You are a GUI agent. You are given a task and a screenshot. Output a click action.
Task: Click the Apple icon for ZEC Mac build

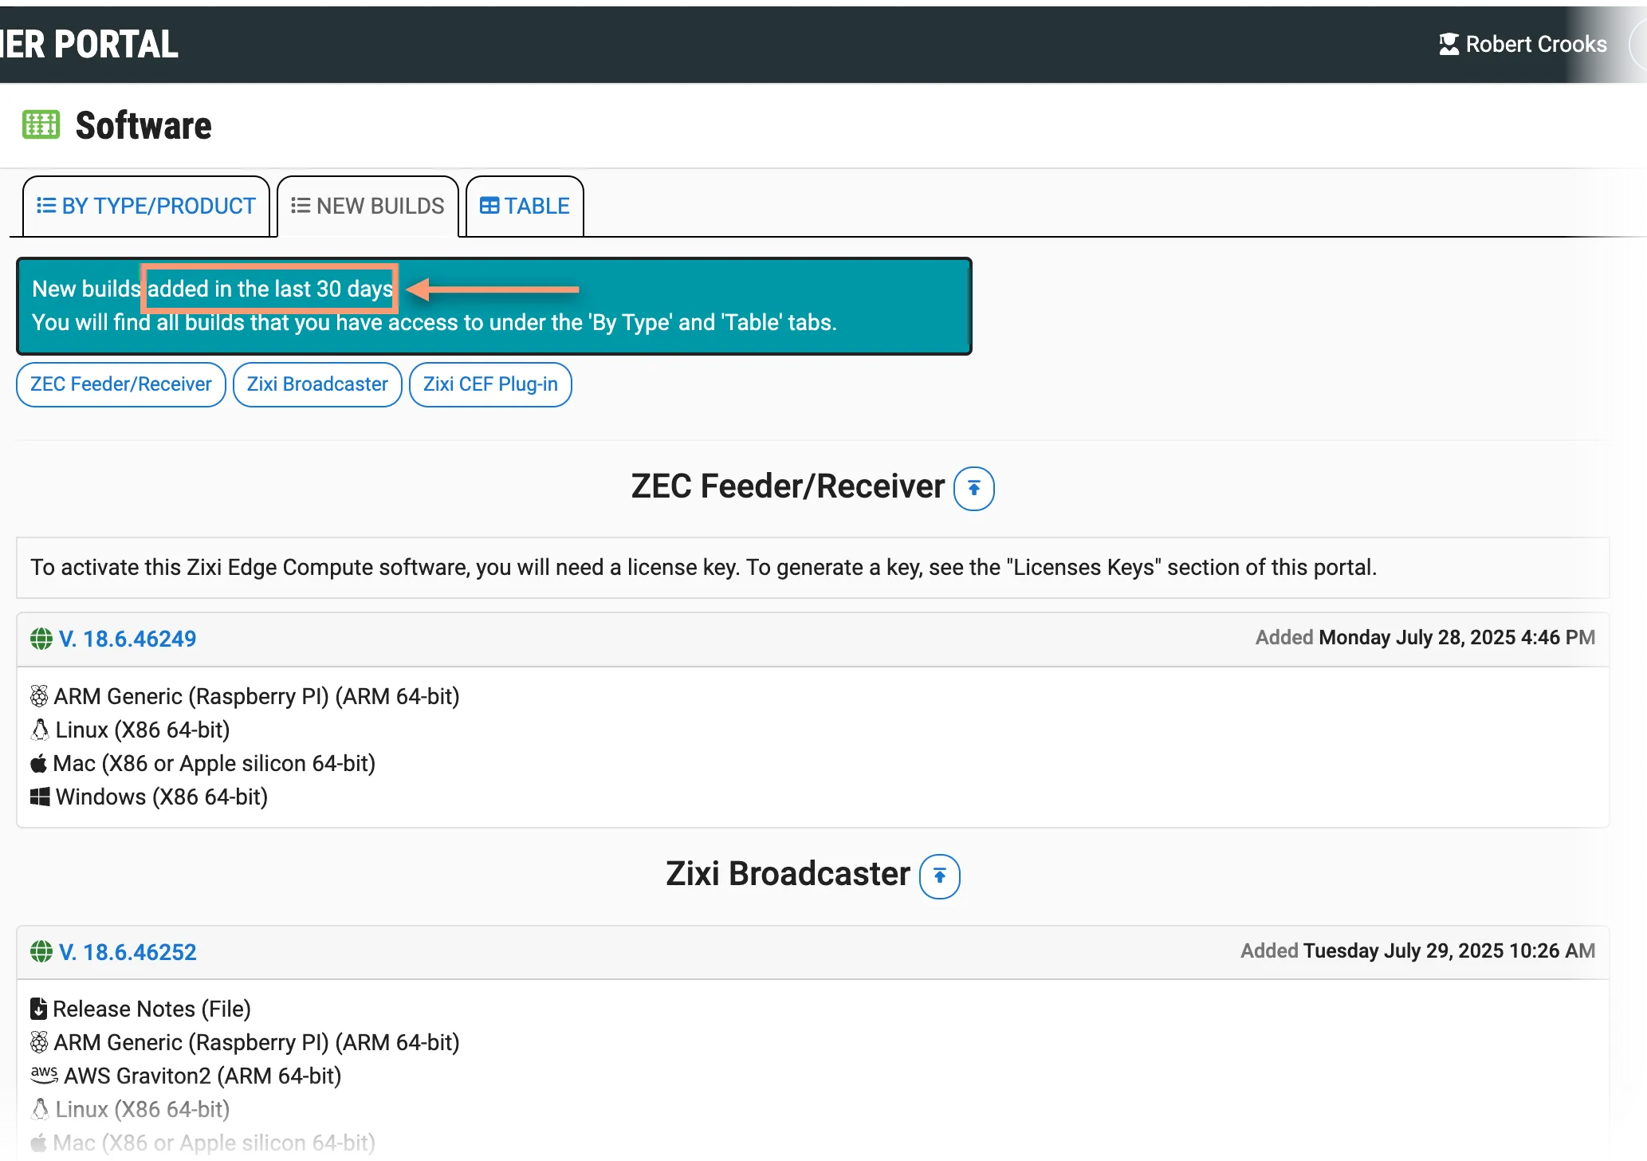pos(38,763)
